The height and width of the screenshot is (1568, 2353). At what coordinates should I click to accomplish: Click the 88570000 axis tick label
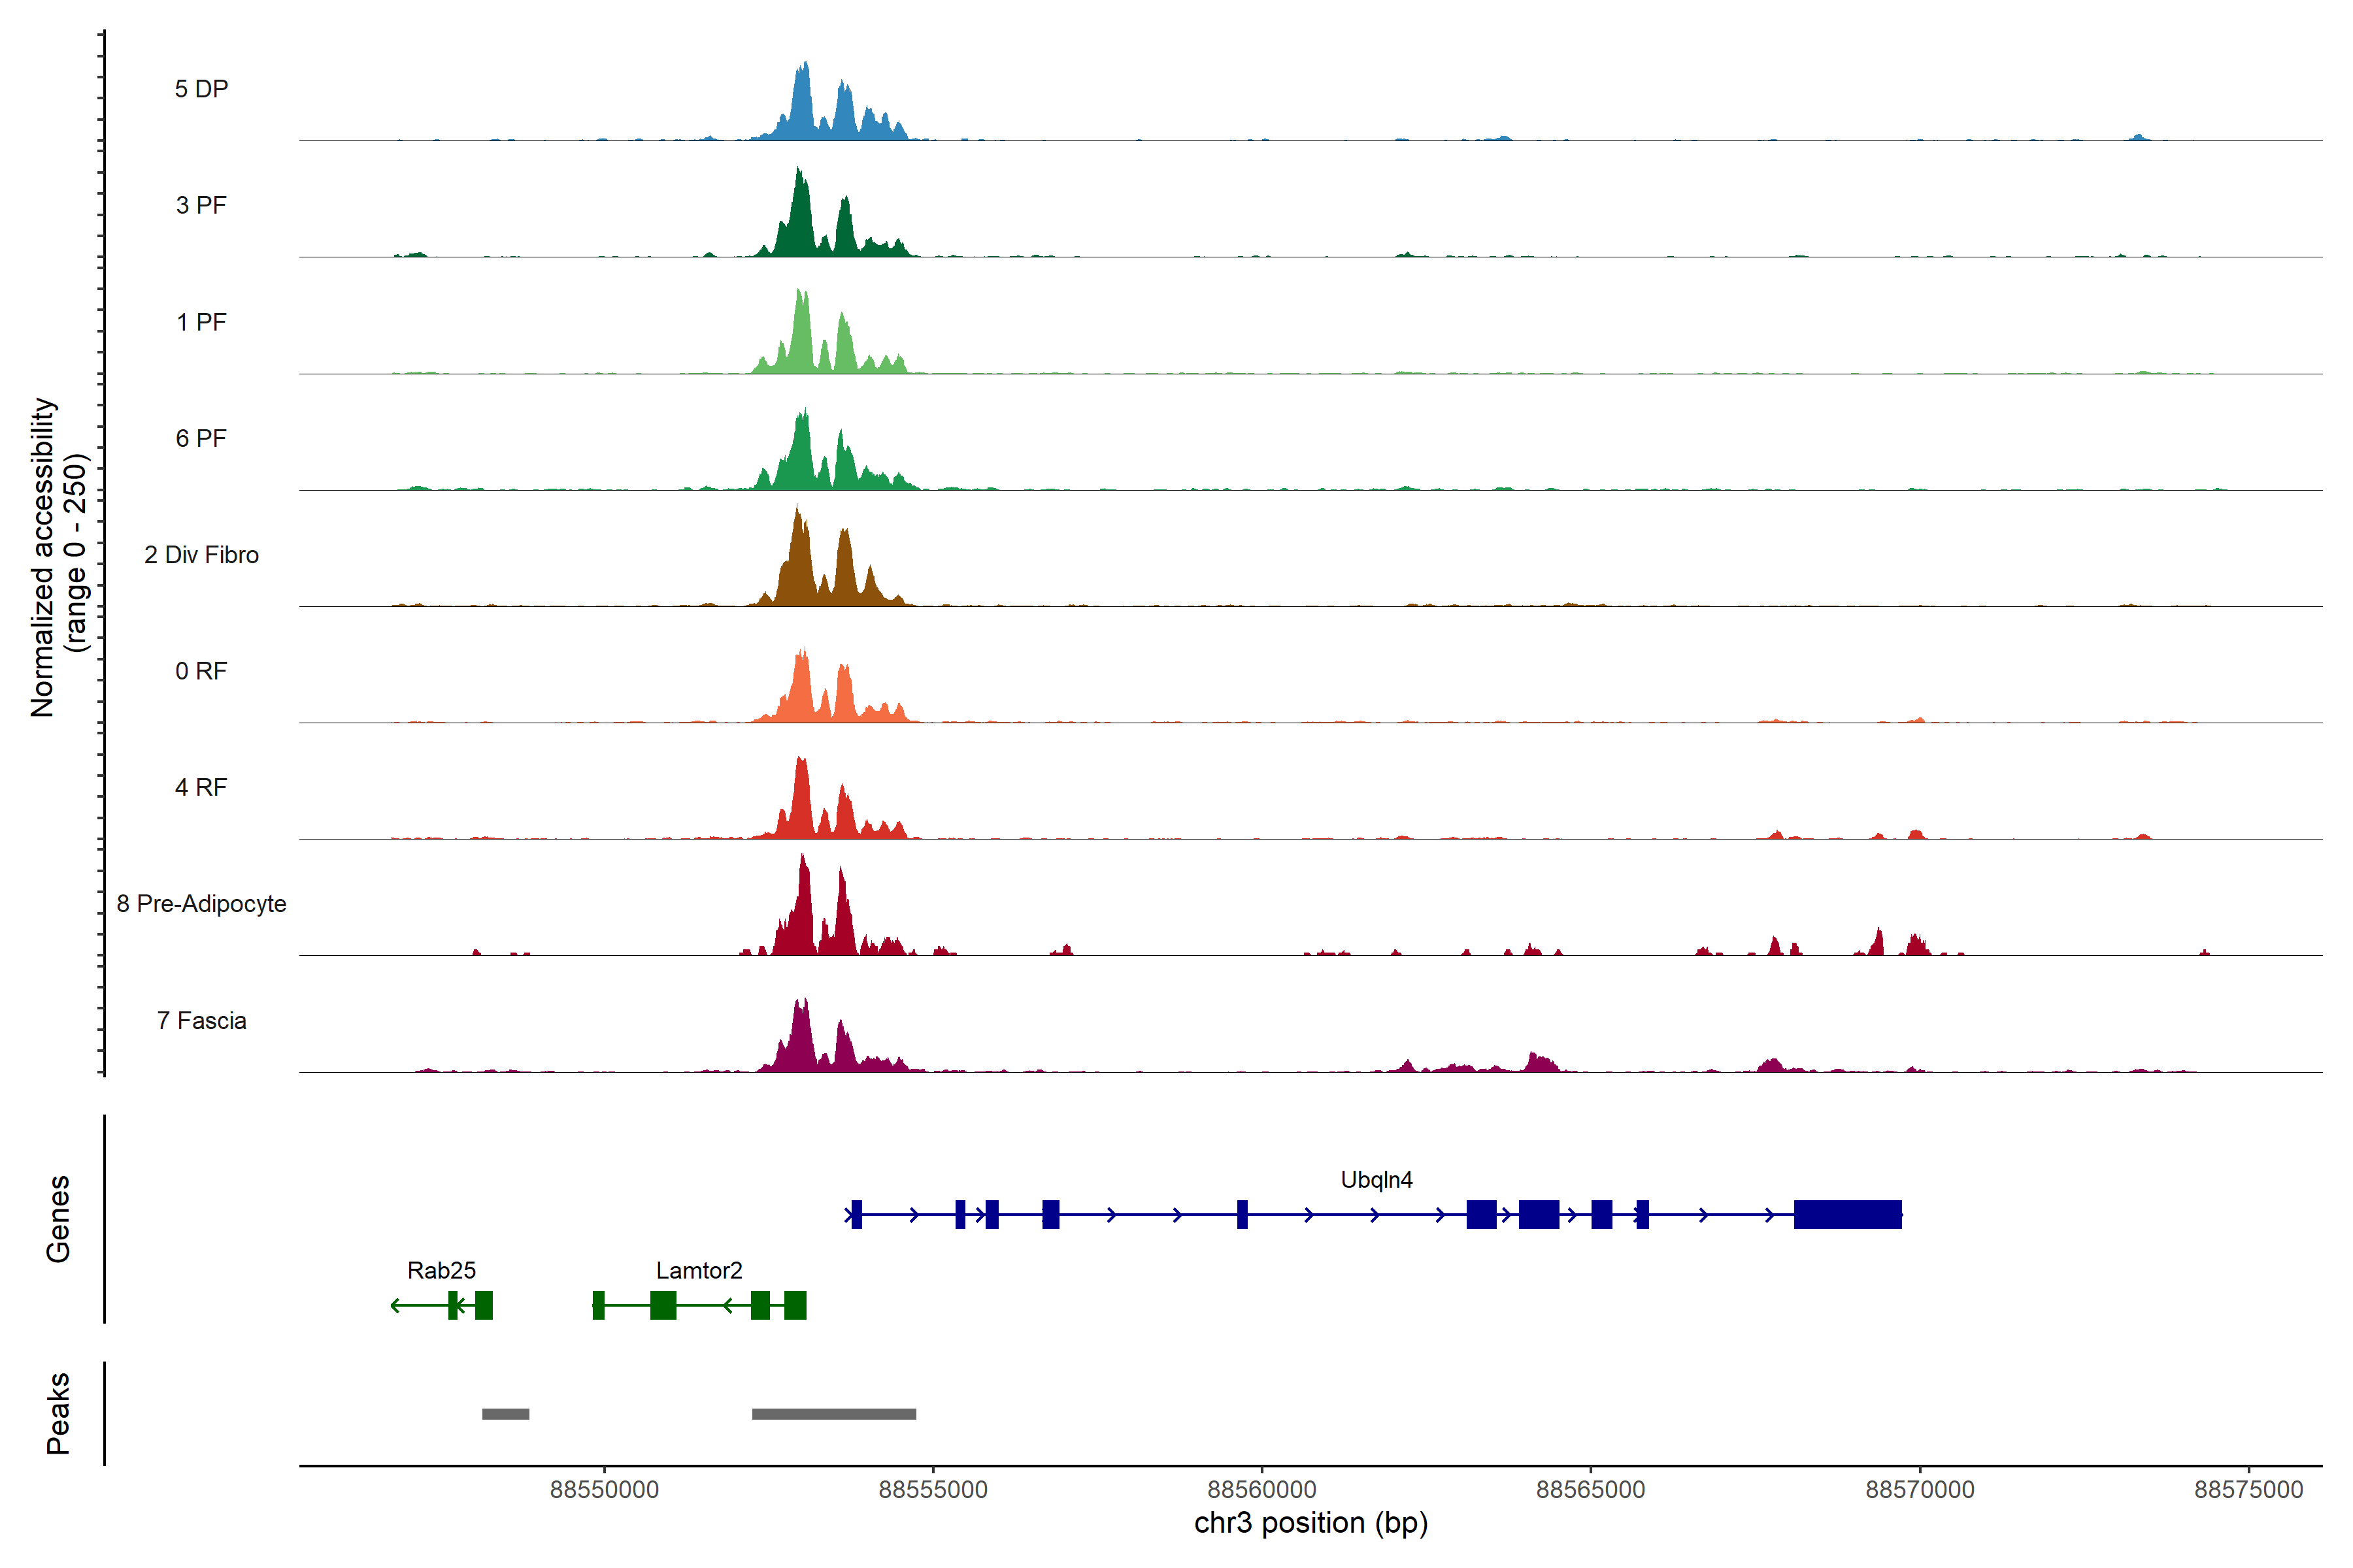(1920, 1490)
